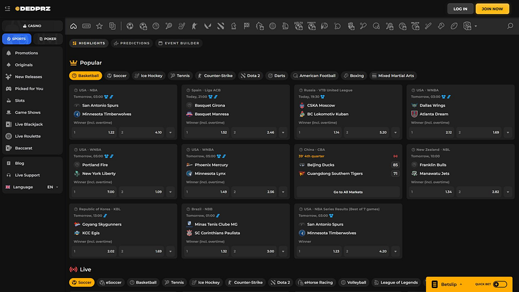Filter Live by eHorse Racing
The height and width of the screenshot is (292, 519).
click(315, 283)
